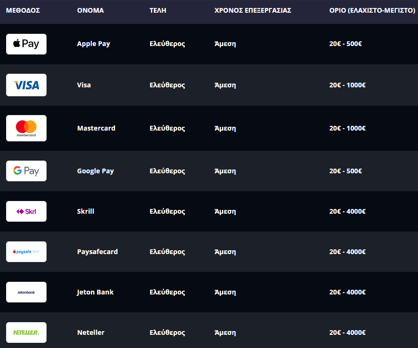Click Άμεση processing time for Visa
This screenshot has height=348, width=418.
click(225, 85)
